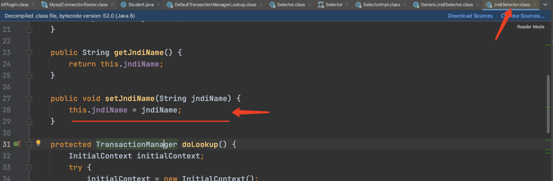Click the DefaultTransactionManagerLookup.class file icon
553x181 pixels.
(169, 5)
